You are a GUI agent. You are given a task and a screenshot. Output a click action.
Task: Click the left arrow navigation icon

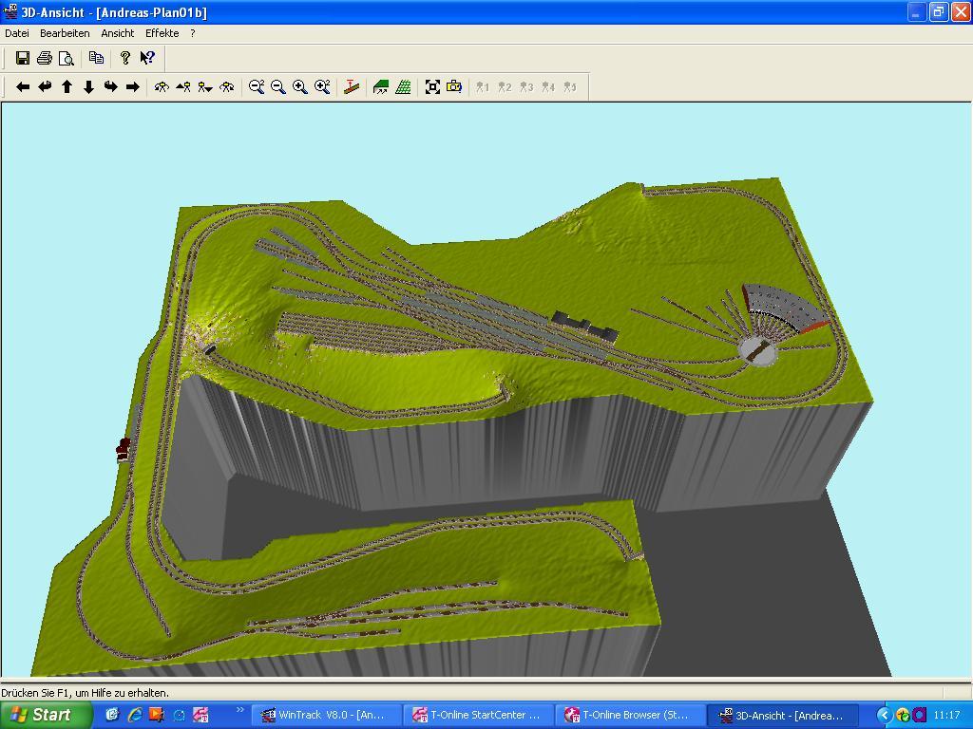coord(23,87)
